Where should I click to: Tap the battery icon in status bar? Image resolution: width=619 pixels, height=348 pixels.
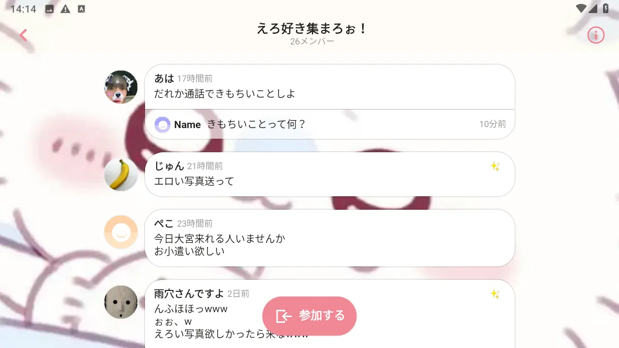pyautogui.click(x=605, y=8)
